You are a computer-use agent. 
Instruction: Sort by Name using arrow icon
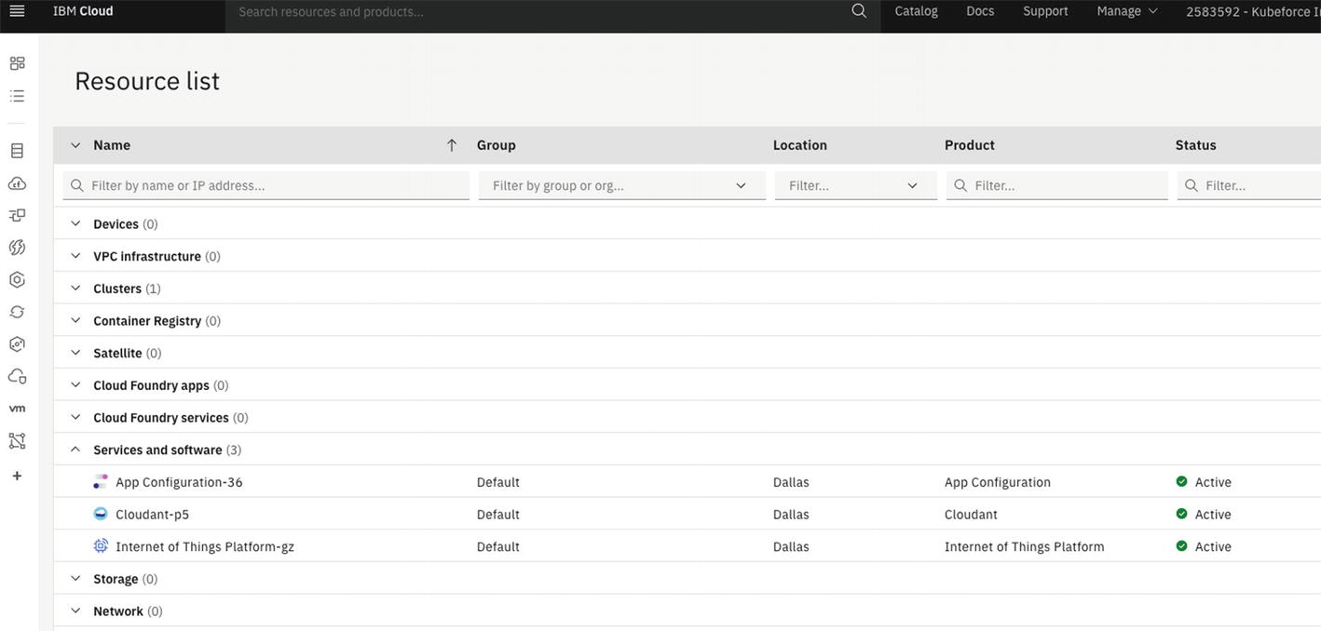coord(452,145)
